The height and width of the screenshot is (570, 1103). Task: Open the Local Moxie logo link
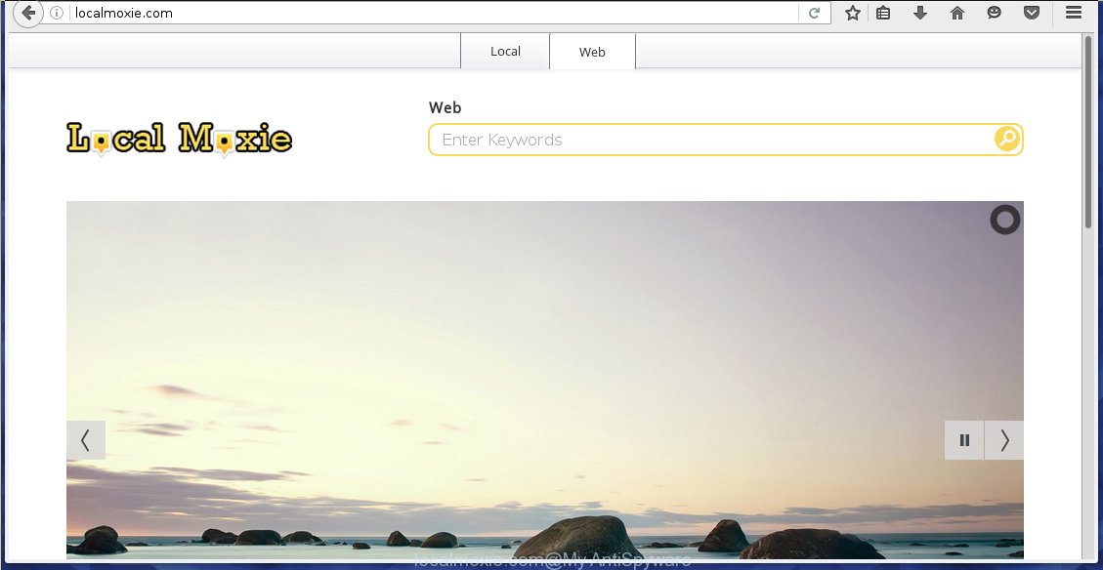pos(180,139)
